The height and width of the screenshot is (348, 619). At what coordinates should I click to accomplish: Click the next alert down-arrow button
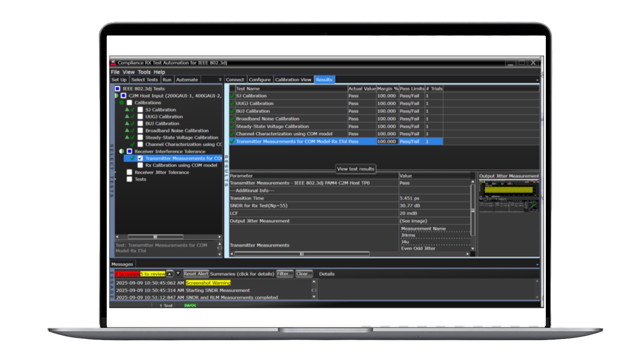(178, 274)
